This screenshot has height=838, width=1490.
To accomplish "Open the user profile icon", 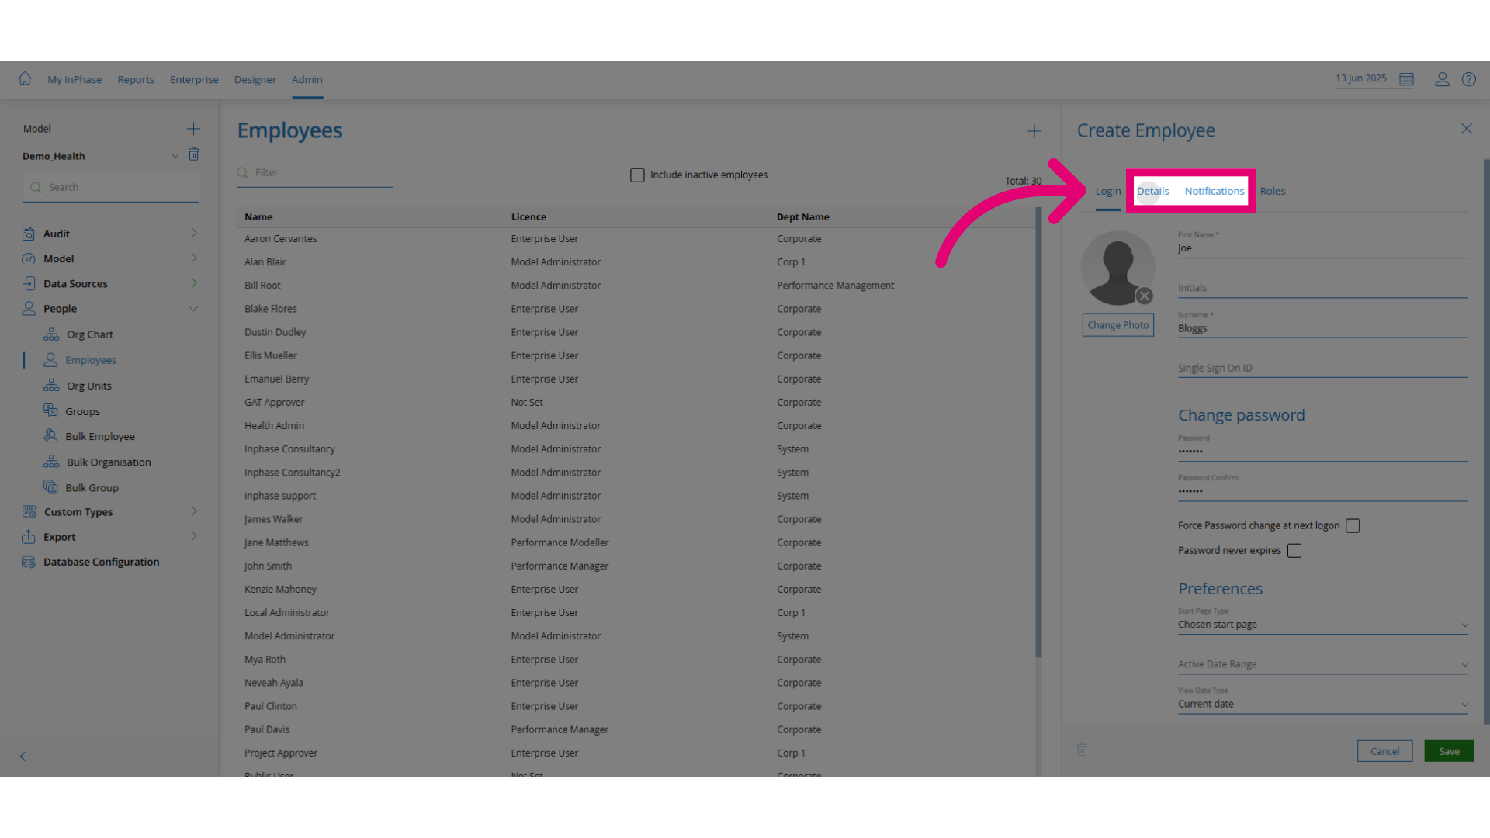I will (x=1442, y=79).
